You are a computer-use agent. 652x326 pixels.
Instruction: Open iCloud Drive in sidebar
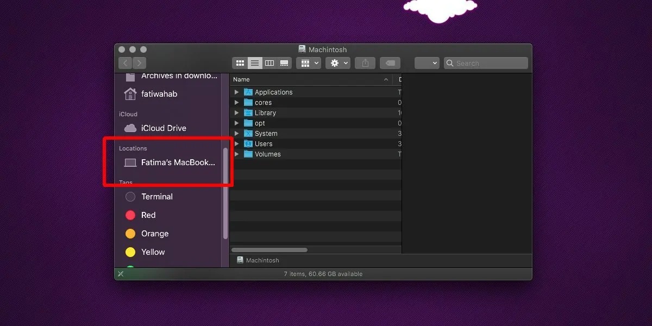click(x=163, y=128)
